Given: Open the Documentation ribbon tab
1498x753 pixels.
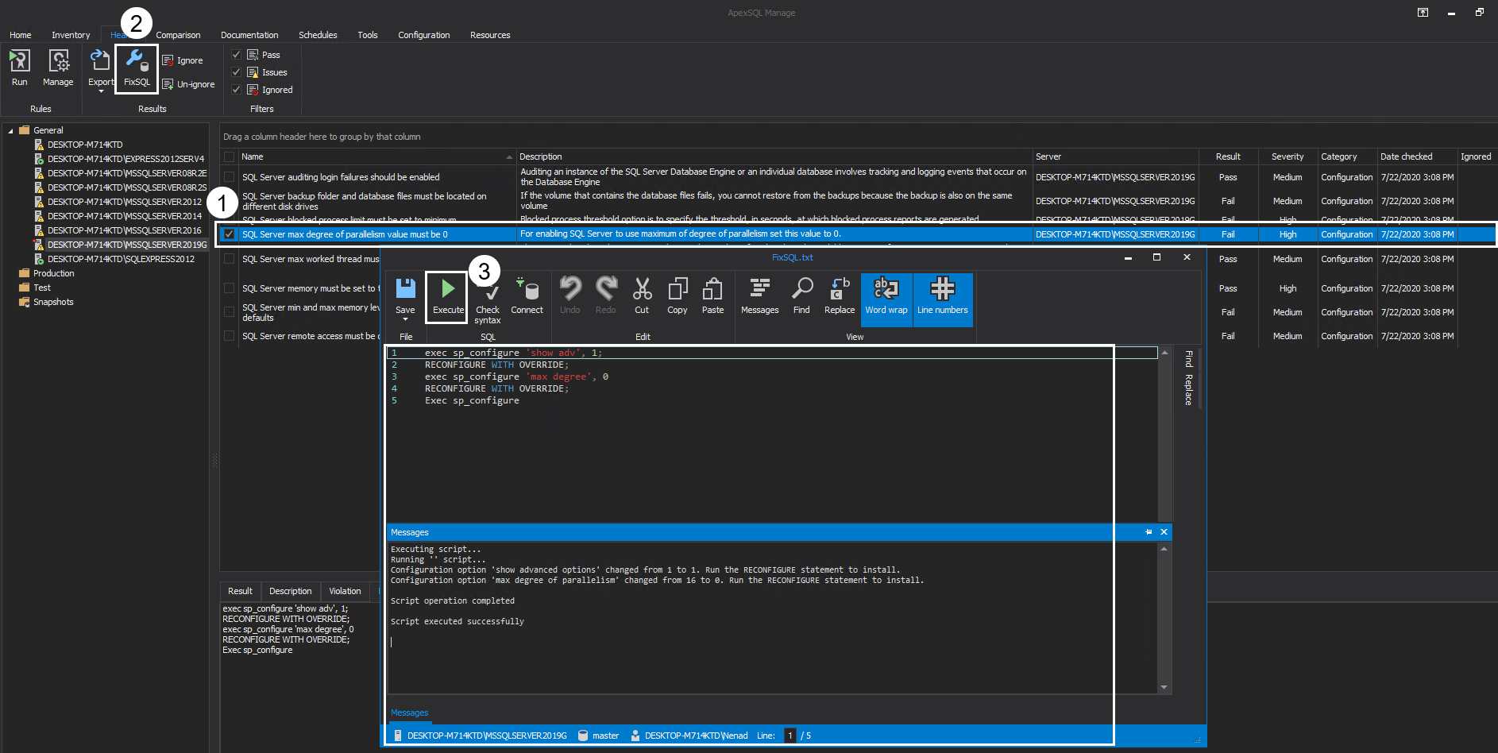Looking at the screenshot, I should [249, 35].
